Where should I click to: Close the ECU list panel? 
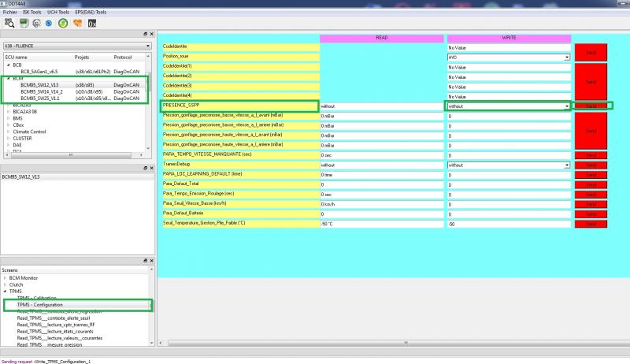pyautogui.click(x=151, y=34)
